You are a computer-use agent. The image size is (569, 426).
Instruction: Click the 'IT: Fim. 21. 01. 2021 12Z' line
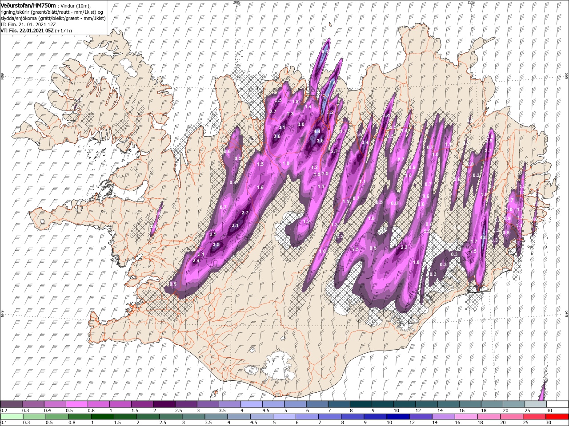[x=27, y=24]
